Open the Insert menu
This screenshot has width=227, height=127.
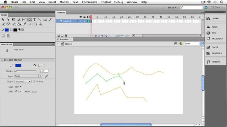52,2
